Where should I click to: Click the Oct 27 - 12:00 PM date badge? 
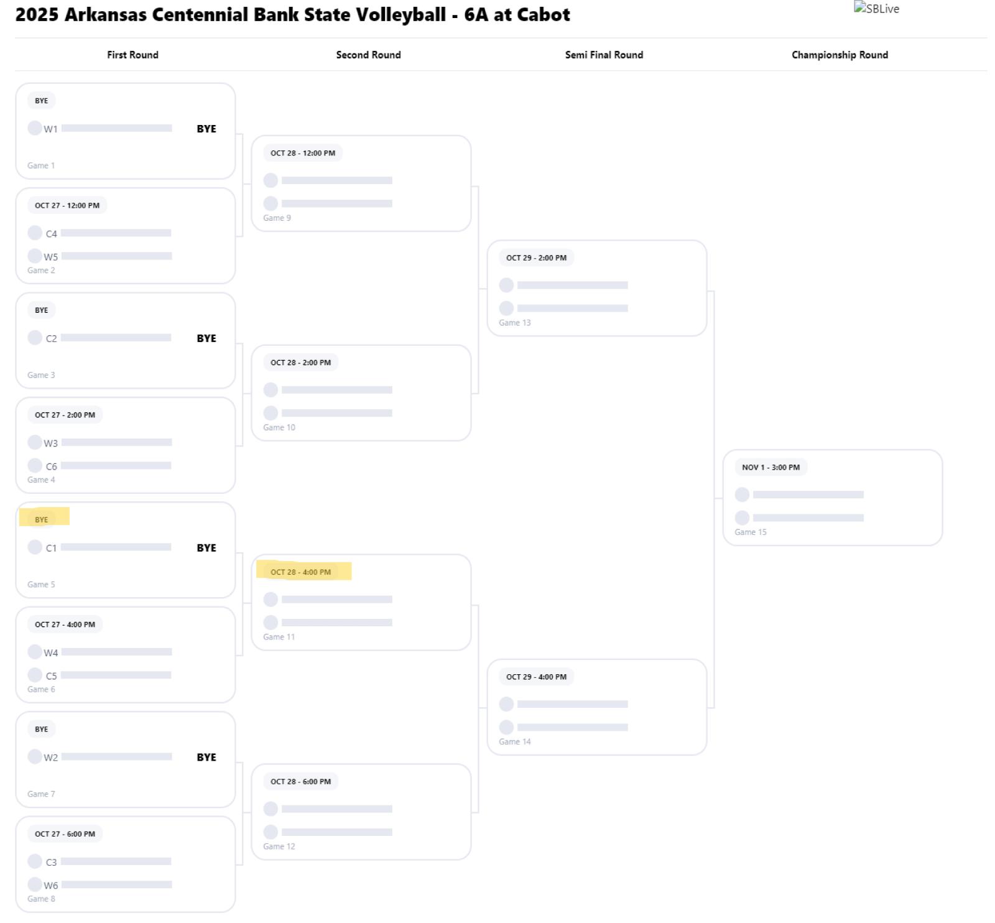(67, 205)
